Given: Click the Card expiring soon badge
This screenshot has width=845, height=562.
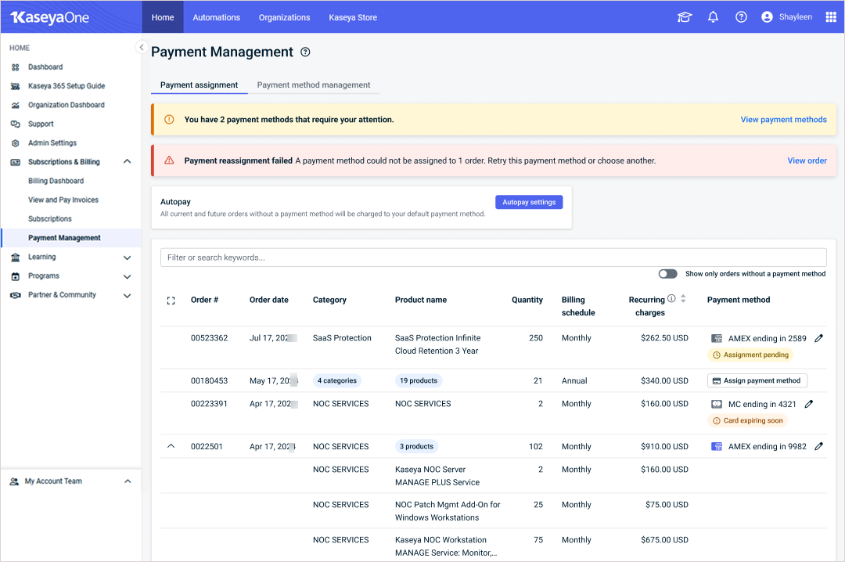Looking at the screenshot, I should [747, 420].
